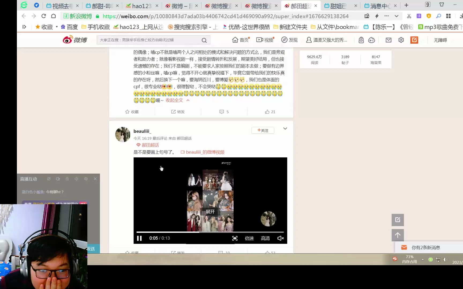The image size is (463, 289).
Task: Open the browser three-dots more menu
Action: point(386,16)
